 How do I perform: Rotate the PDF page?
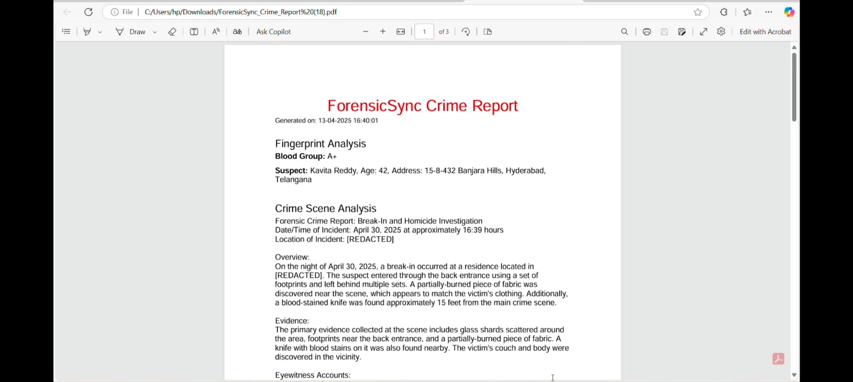(466, 31)
